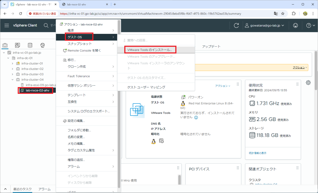Switch to Storage inventory view

(30, 45)
